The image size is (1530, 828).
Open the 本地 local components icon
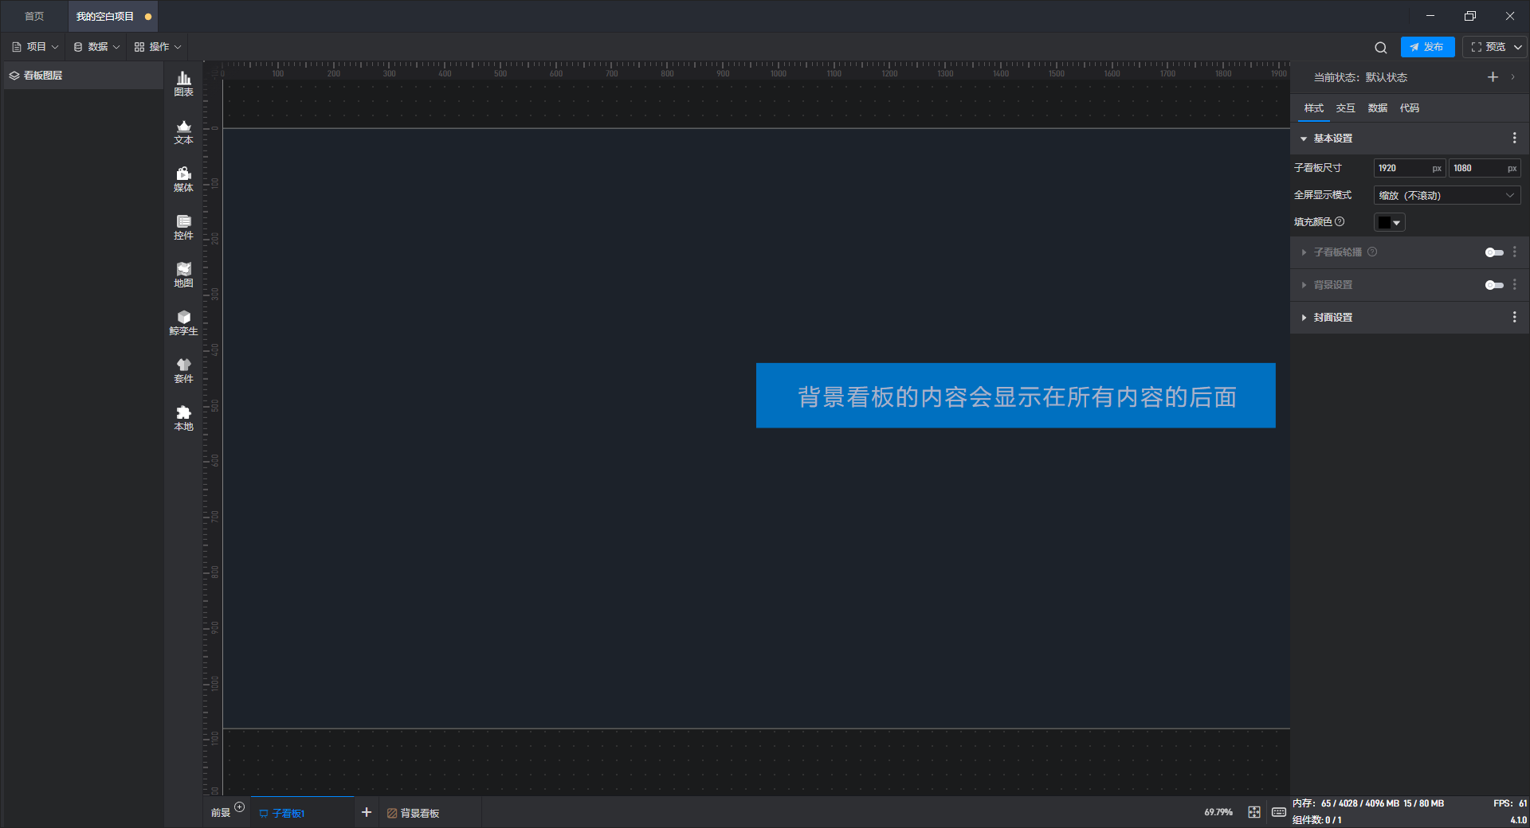tap(183, 418)
